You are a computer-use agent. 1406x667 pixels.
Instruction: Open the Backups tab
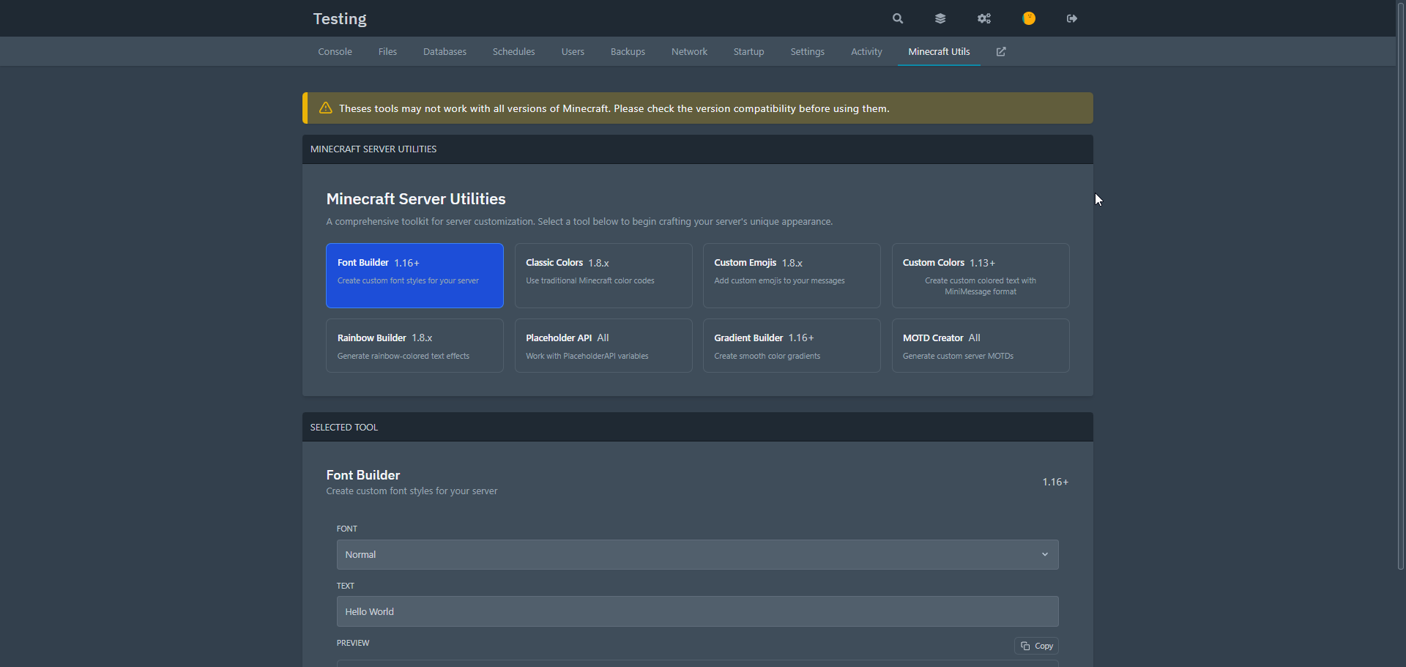point(628,51)
